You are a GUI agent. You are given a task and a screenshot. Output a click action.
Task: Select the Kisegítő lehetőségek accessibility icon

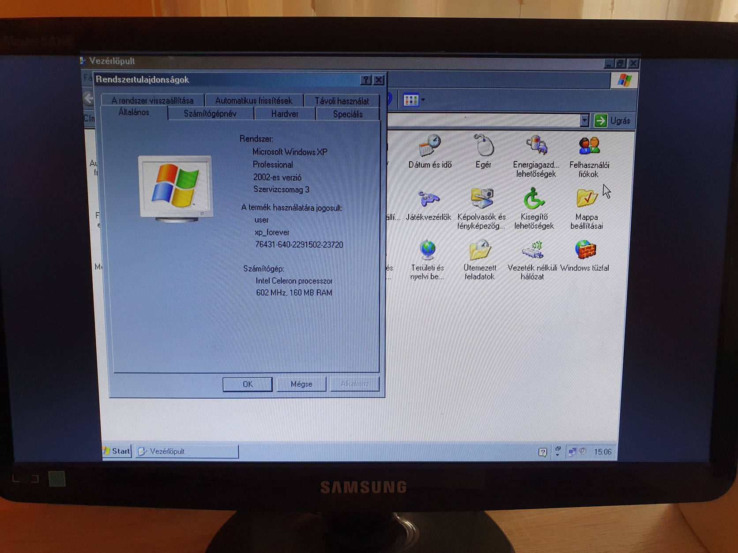point(534,209)
